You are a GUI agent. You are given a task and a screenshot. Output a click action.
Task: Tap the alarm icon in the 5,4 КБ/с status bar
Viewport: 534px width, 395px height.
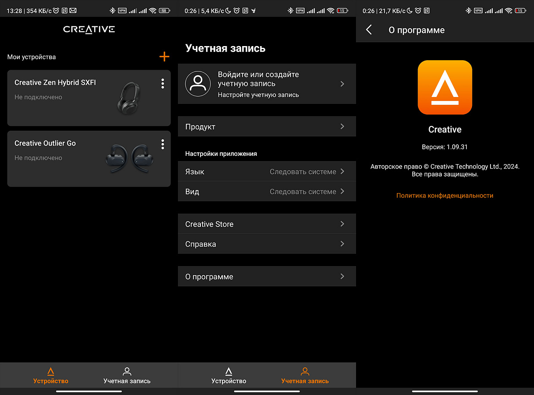[237, 11]
